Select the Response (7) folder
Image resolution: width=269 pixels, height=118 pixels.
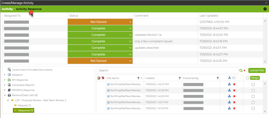click(x=24, y=111)
